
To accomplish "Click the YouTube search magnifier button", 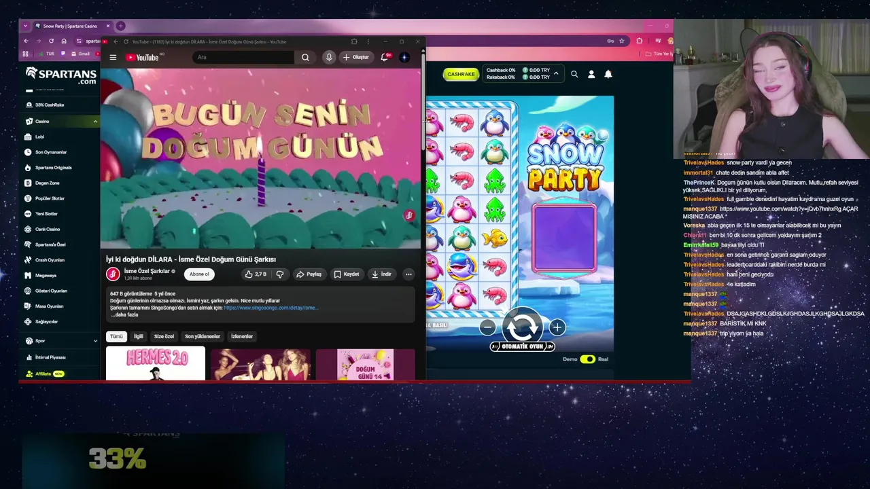I will pyautogui.click(x=305, y=58).
